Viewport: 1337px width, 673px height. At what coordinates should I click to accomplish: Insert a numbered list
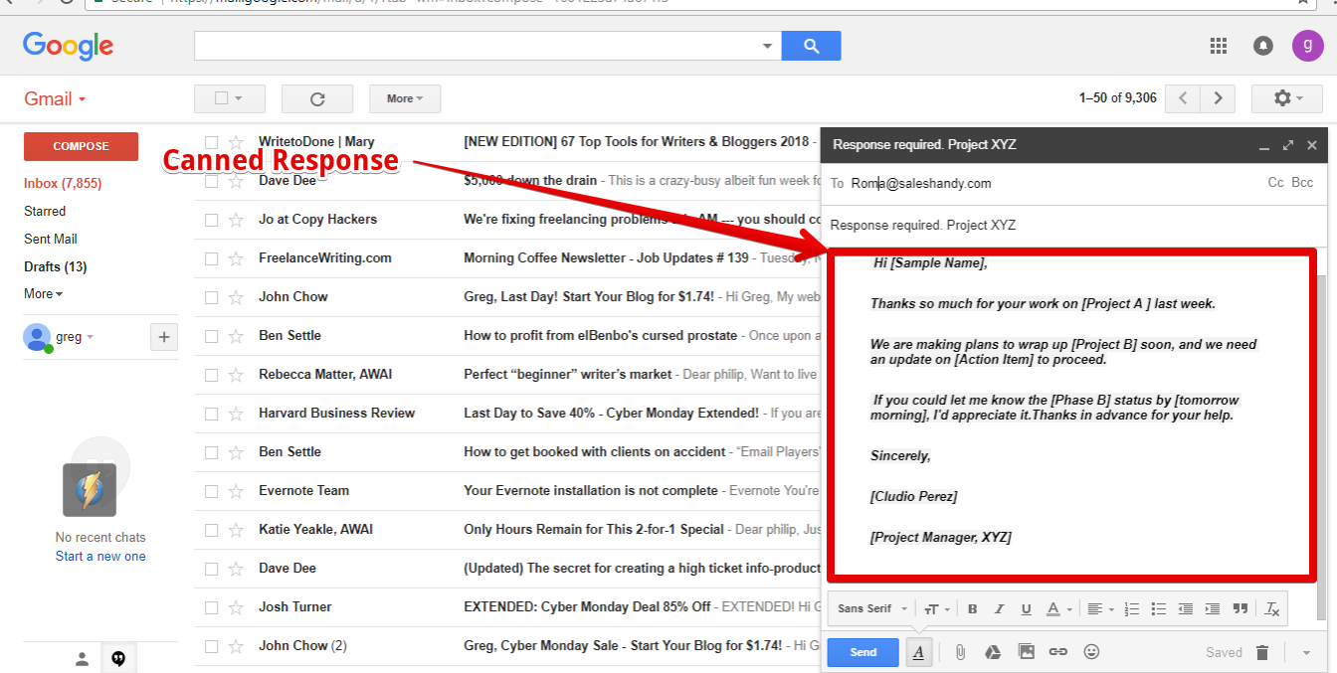1131,609
